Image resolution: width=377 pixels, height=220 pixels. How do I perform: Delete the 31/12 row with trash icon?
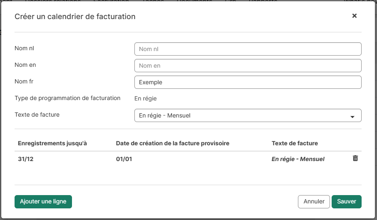coord(355,158)
